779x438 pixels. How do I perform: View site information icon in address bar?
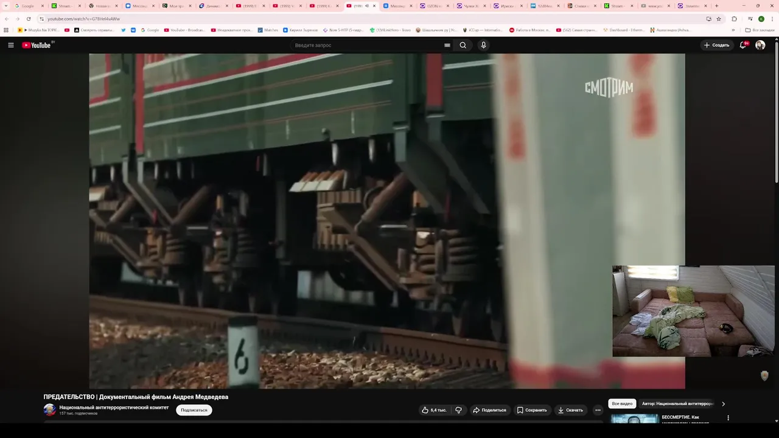41,19
